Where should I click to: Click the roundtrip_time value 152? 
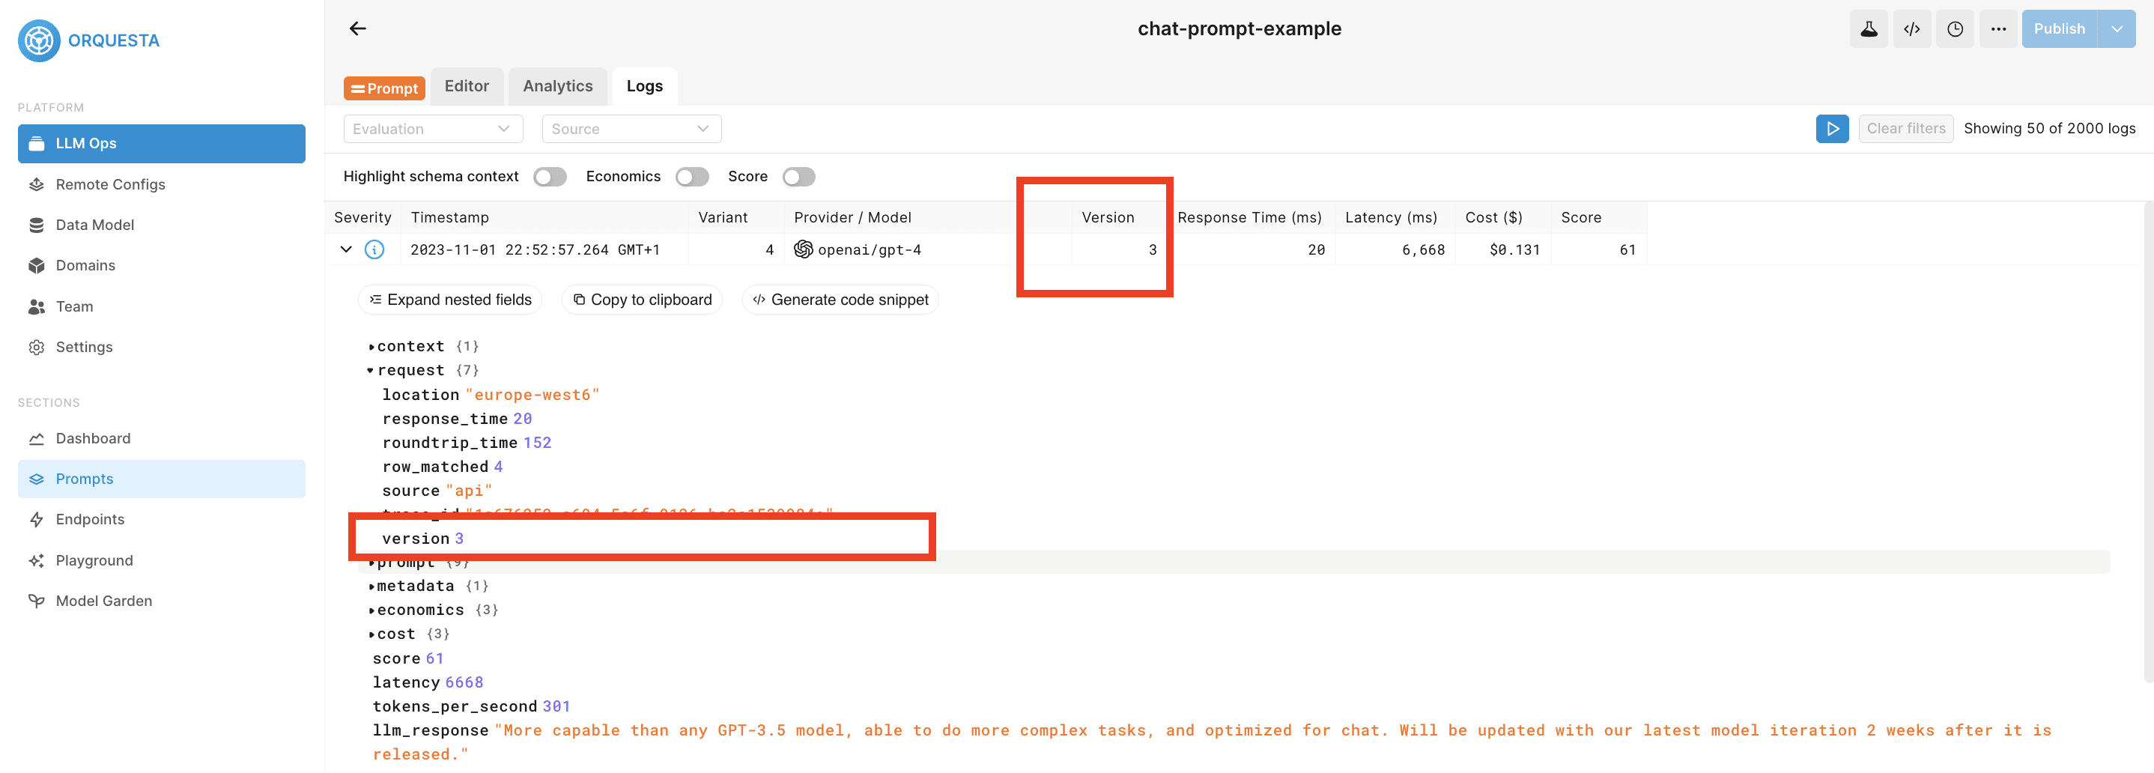pyautogui.click(x=537, y=443)
